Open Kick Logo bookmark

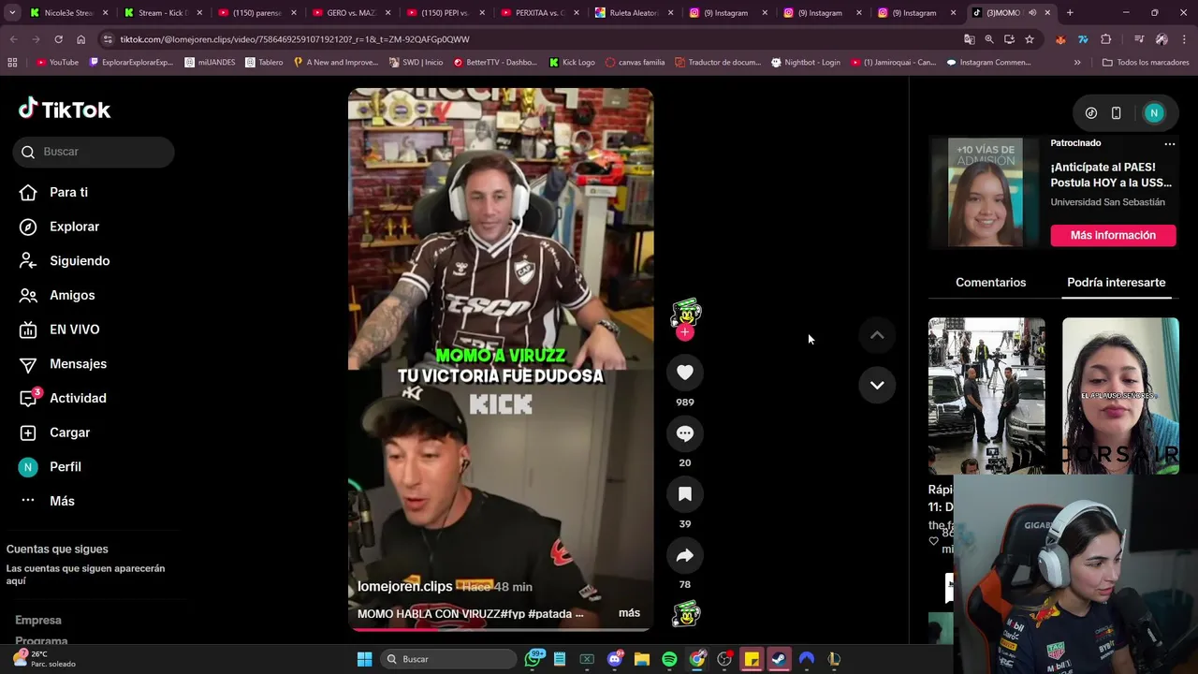(572, 63)
